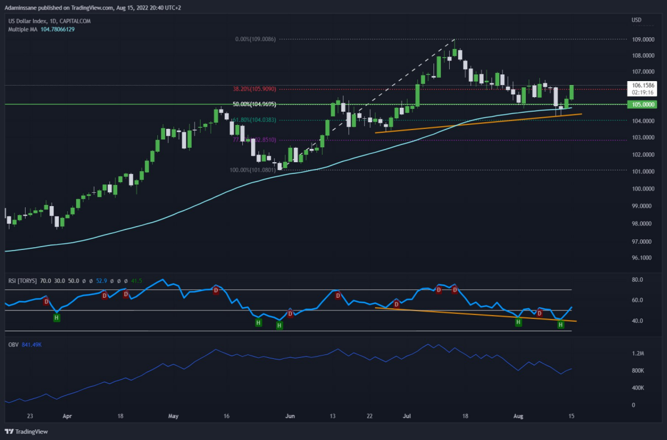Image resolution: width=667 pixels, height=440 pixels.
Task: Click the orange trendline on the price chart
Action: pyautogui.click(x=478, y=123)
